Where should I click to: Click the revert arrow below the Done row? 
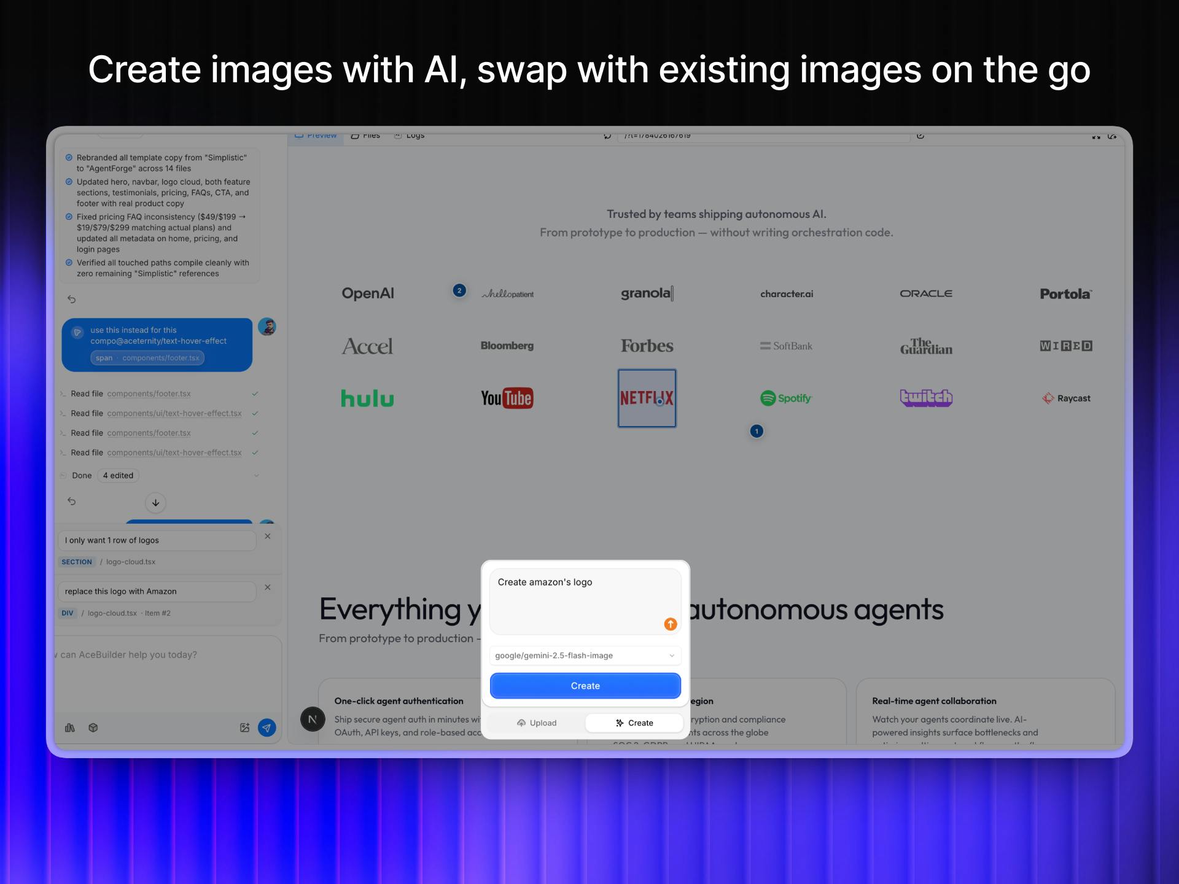click(72, 501)
